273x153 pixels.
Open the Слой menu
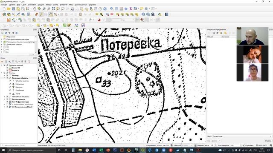(x=23, y=5)
